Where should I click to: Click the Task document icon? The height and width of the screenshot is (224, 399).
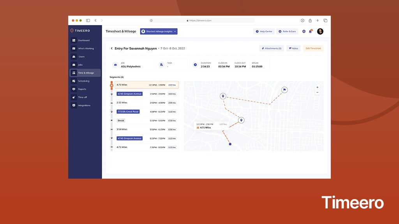coord(162,65)
